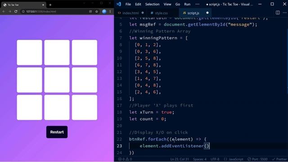Click the bottom-right tic tac toe cell
288x162 pixels.
coord(85,108)
